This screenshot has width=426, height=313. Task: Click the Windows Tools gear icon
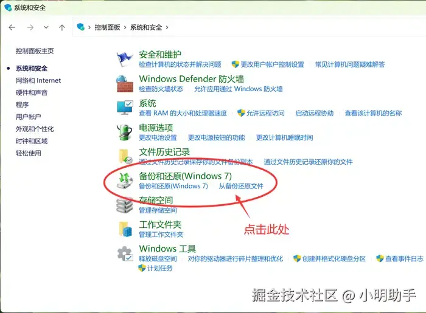pos(125,254)
